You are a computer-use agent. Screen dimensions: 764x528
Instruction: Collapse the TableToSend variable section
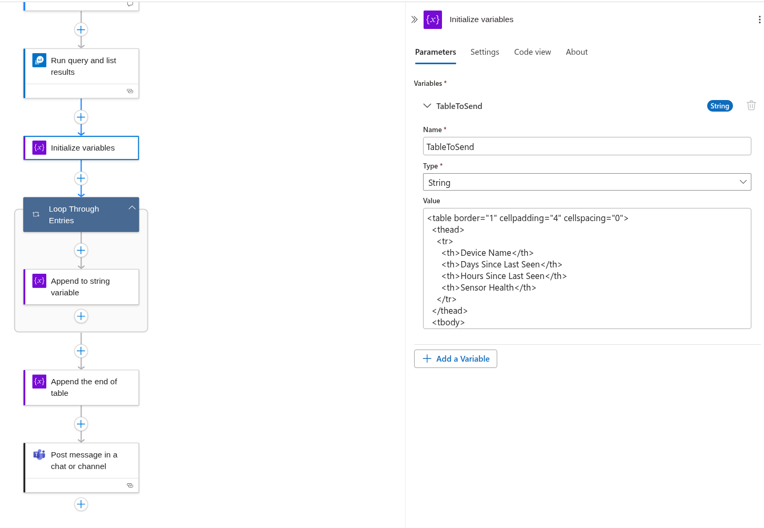coord(427,106)
